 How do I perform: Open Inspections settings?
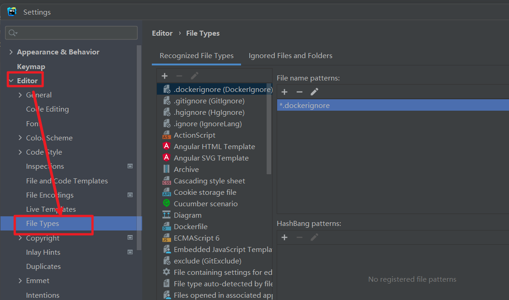(x=45, y=166)
